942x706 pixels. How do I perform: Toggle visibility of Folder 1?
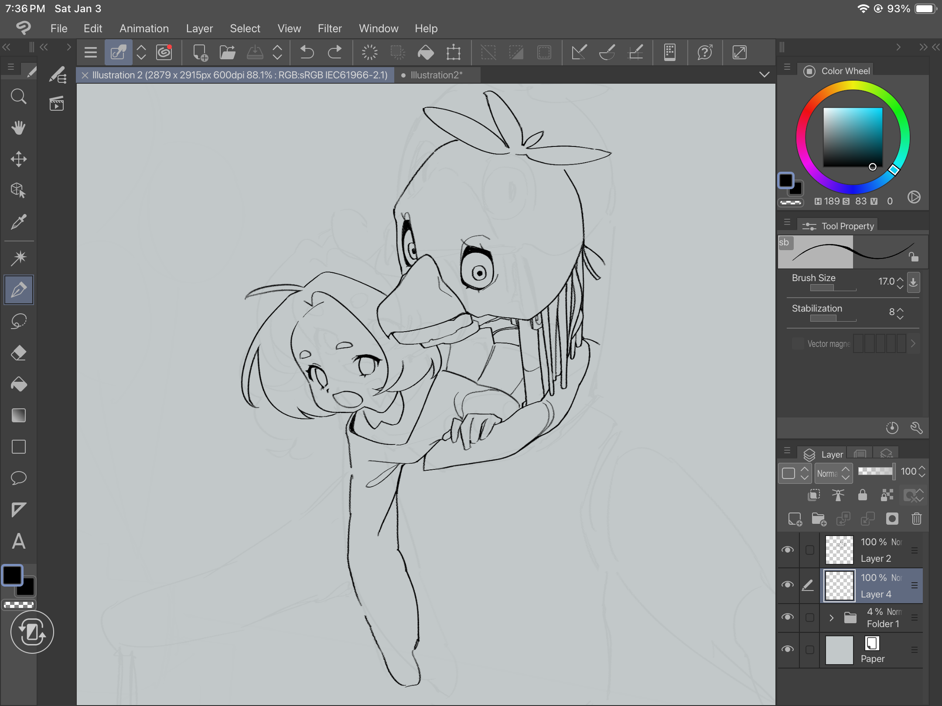(788, 617)
